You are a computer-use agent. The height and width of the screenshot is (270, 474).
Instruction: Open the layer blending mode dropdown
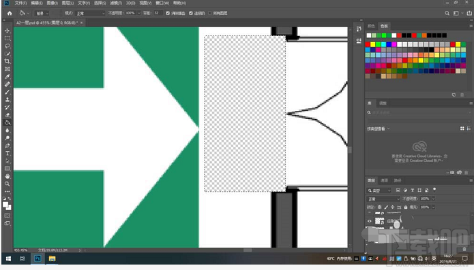(383, 199)
